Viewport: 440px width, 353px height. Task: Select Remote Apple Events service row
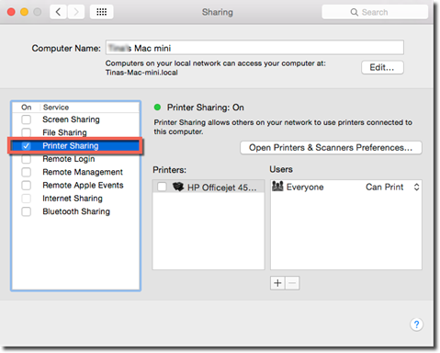(x=75, y=185)
